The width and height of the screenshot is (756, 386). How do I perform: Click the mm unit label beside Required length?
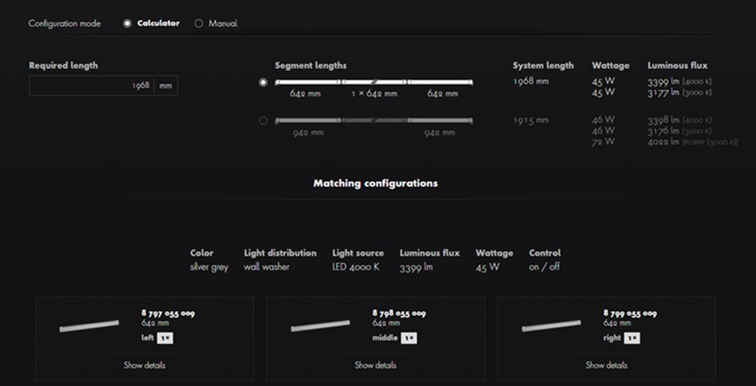pos(165,85)
